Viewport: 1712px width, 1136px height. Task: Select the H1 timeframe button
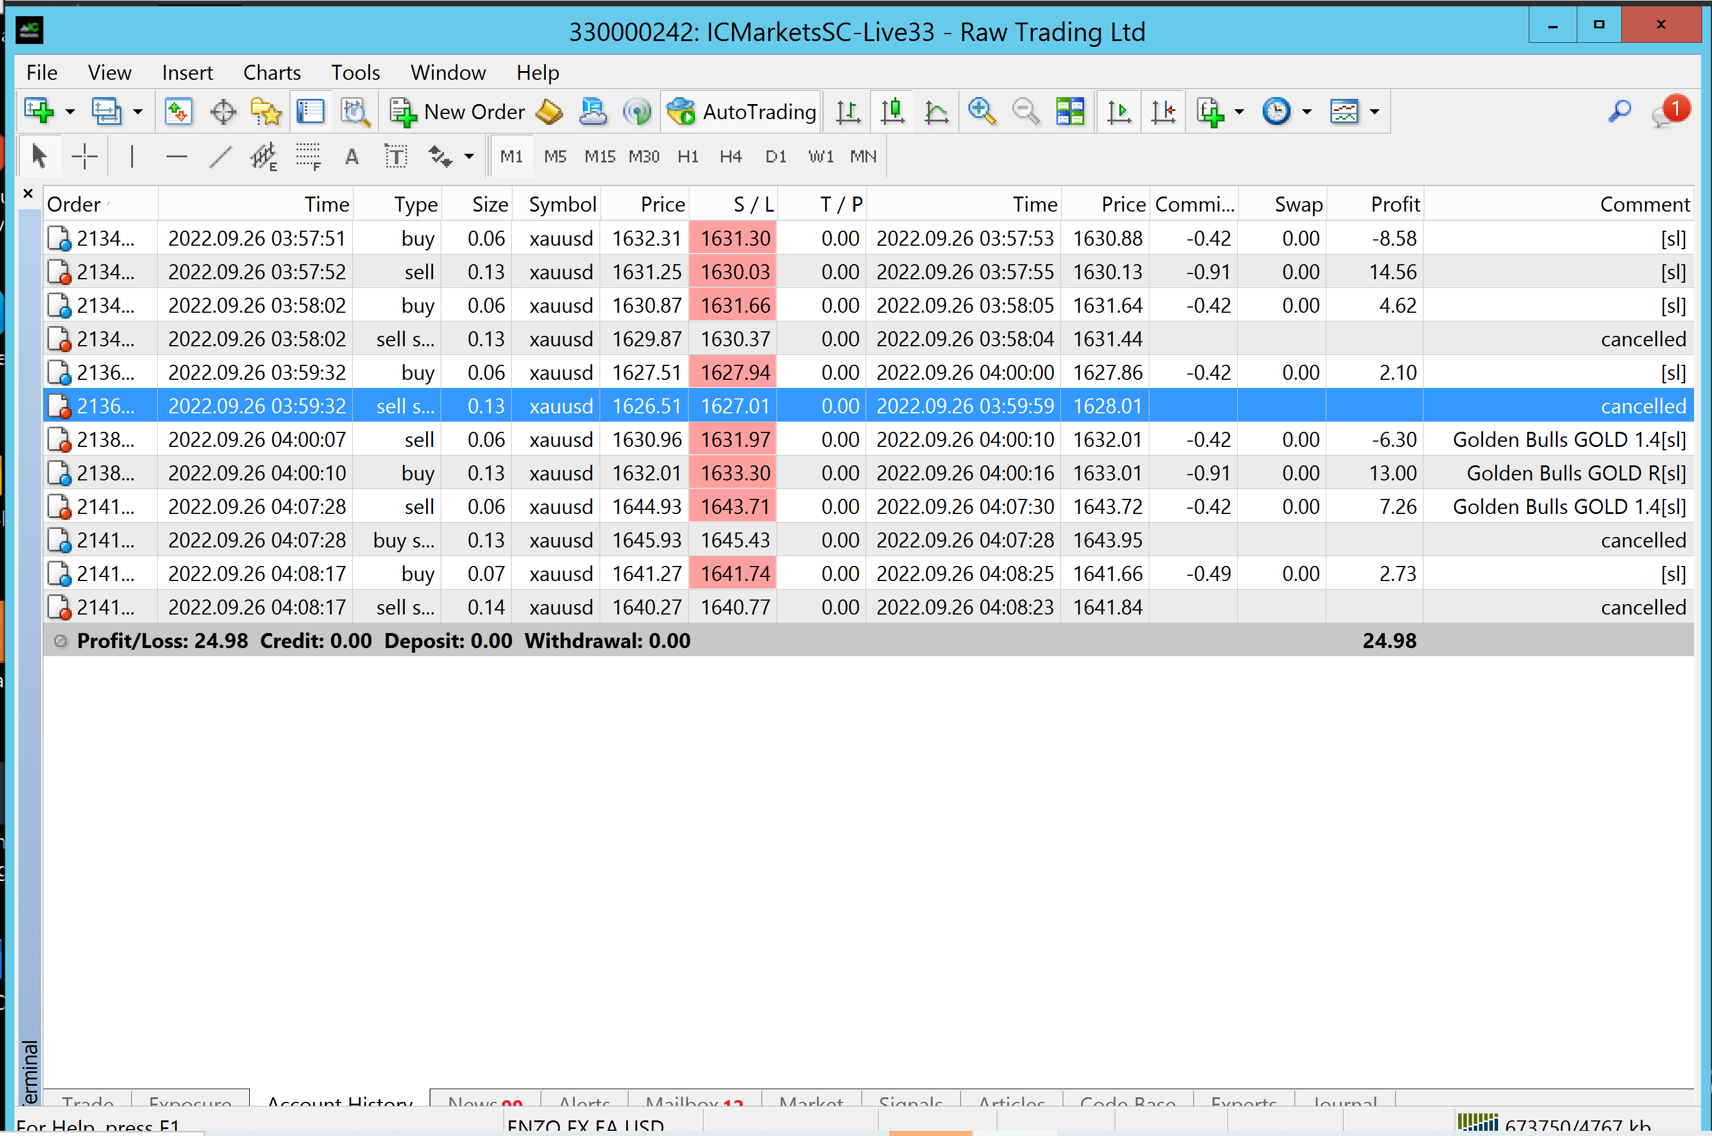pyautogui.click(x=687, y=157)
